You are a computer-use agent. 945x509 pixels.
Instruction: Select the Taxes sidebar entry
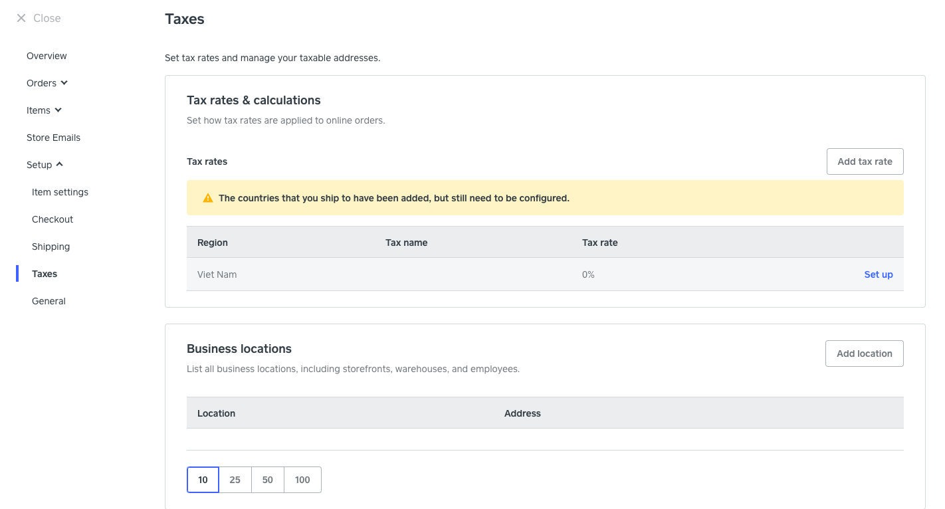(44, 274)
